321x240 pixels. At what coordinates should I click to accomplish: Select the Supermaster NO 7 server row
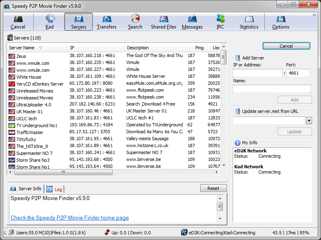(114, 153)
